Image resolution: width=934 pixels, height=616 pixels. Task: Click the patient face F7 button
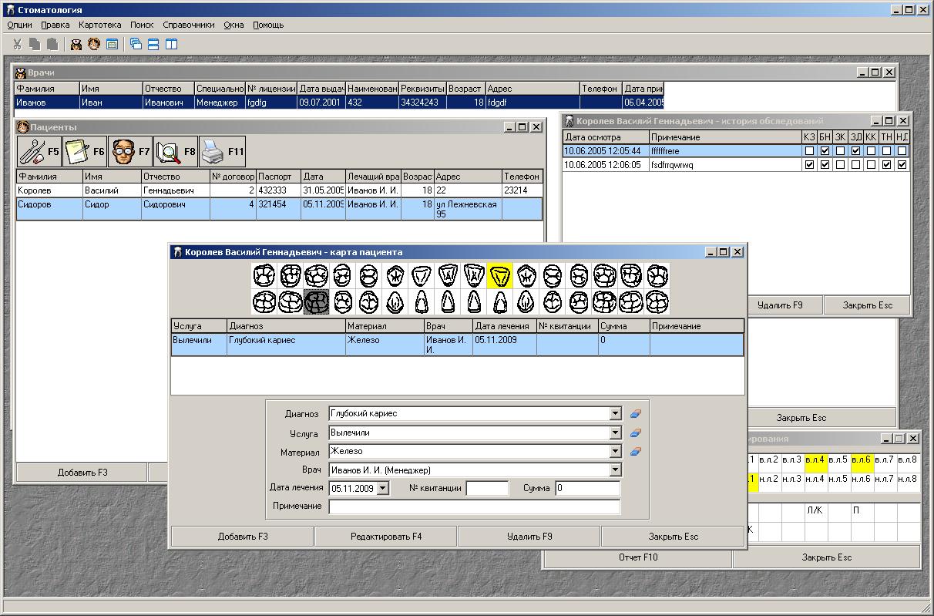[130, 152]
